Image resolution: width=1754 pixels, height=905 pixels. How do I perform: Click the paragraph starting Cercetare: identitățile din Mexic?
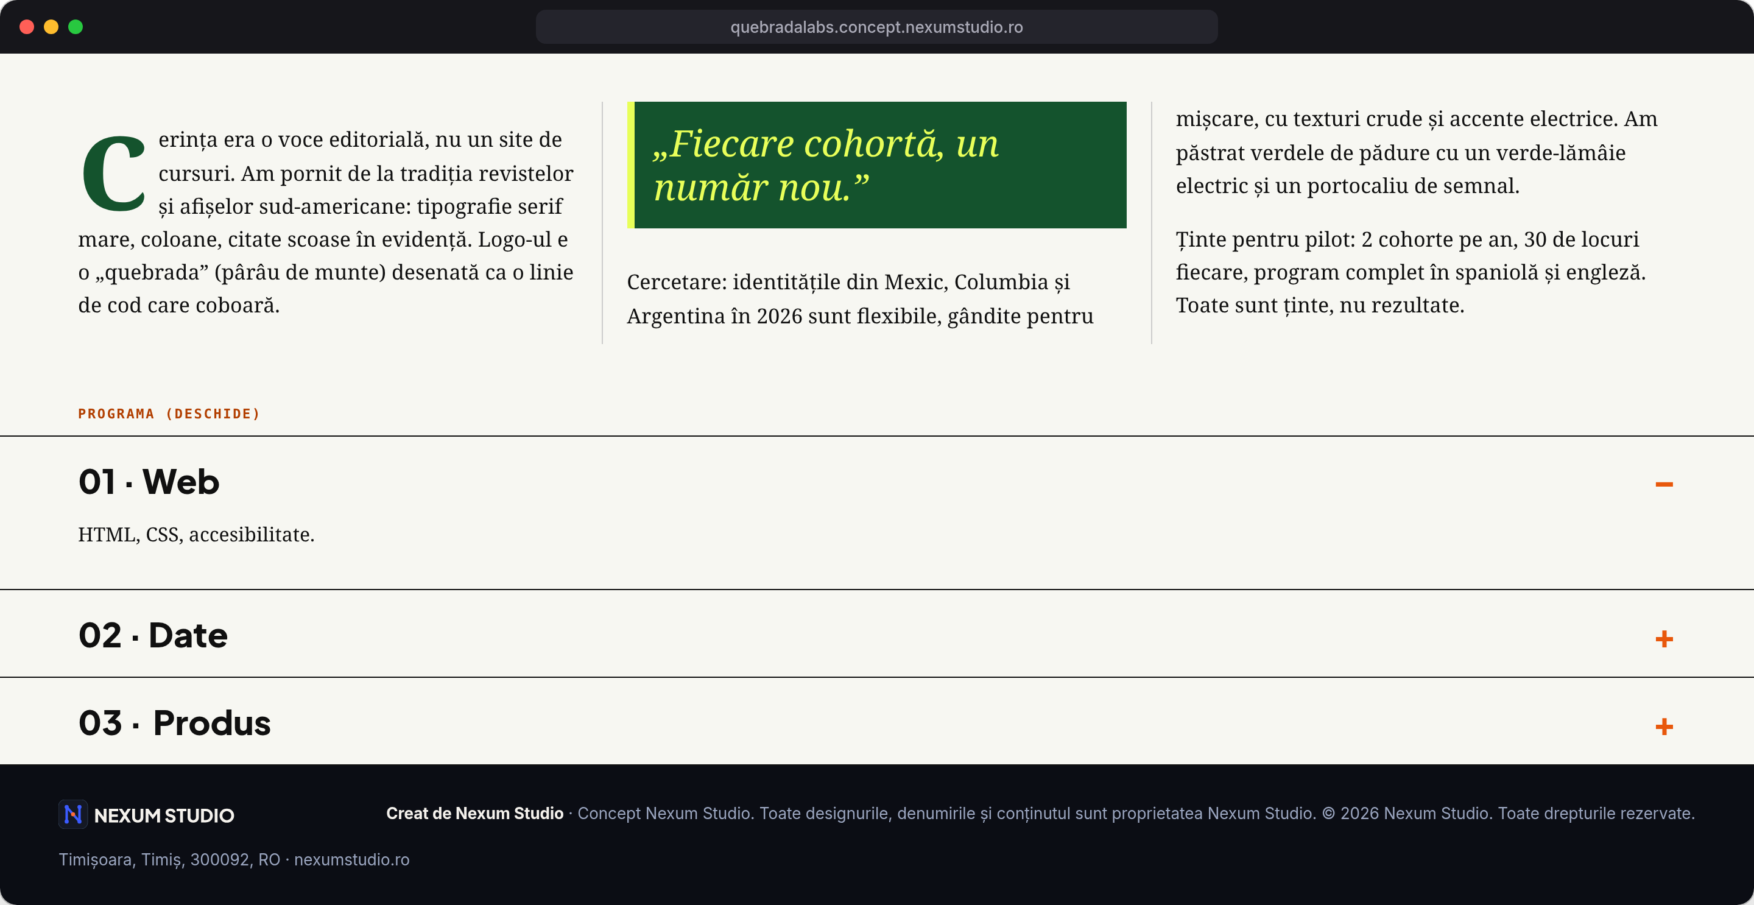coord(861,299)
